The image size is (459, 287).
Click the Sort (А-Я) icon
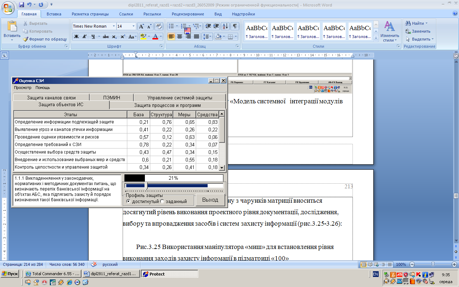coord(225,26)
